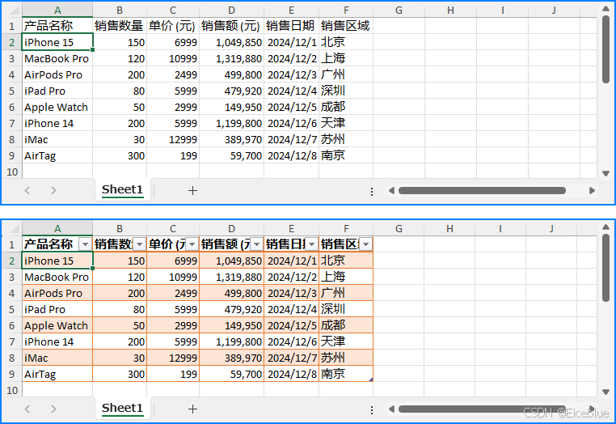Select Sheet1 tab in lower workbook
The width and height of the screenshot is (616, 424).
point(122,409)
